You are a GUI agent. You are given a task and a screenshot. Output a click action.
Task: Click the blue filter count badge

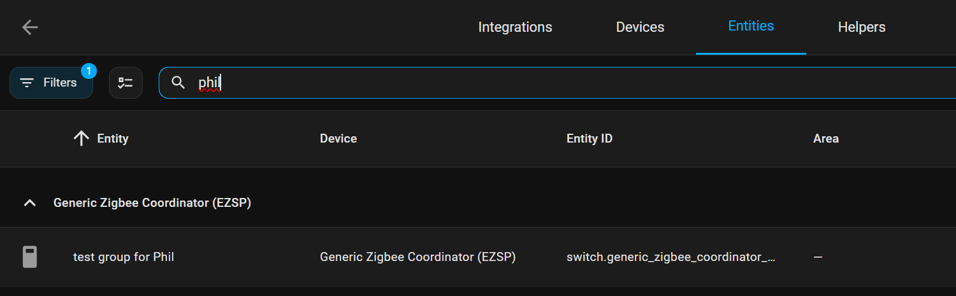(x=89, y=70)
